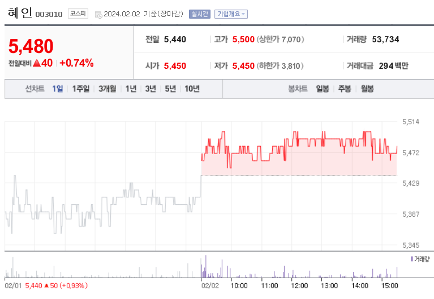Click the 5,429 y-axis label

tap(411, 183)
